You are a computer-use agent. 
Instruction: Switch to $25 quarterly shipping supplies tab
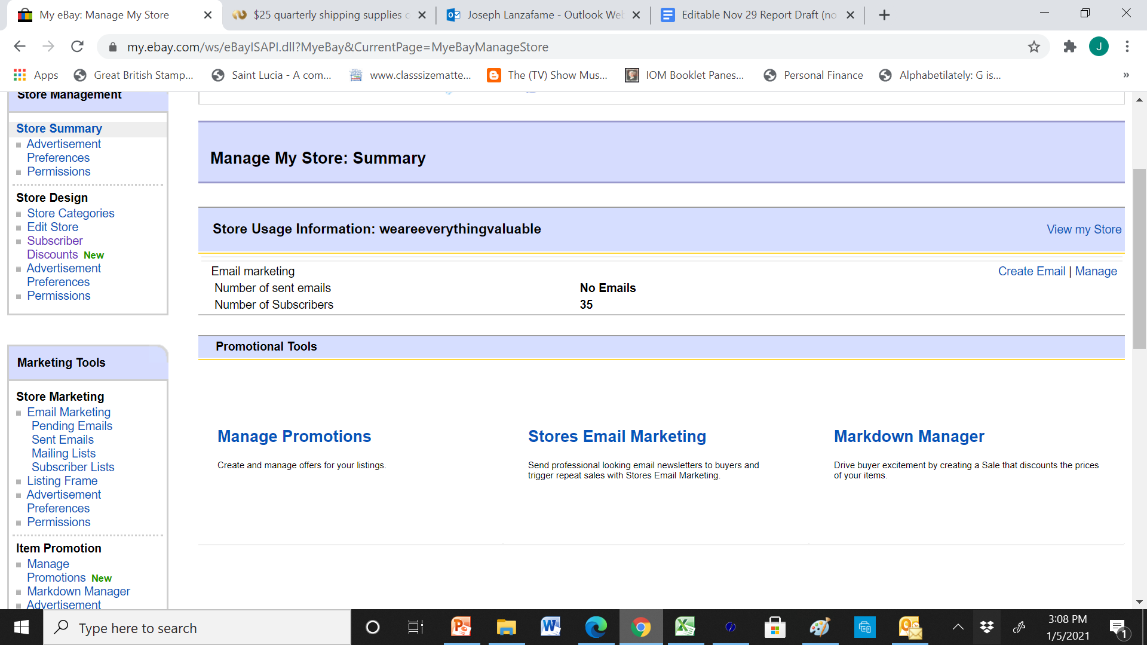[x=329, y=15]
